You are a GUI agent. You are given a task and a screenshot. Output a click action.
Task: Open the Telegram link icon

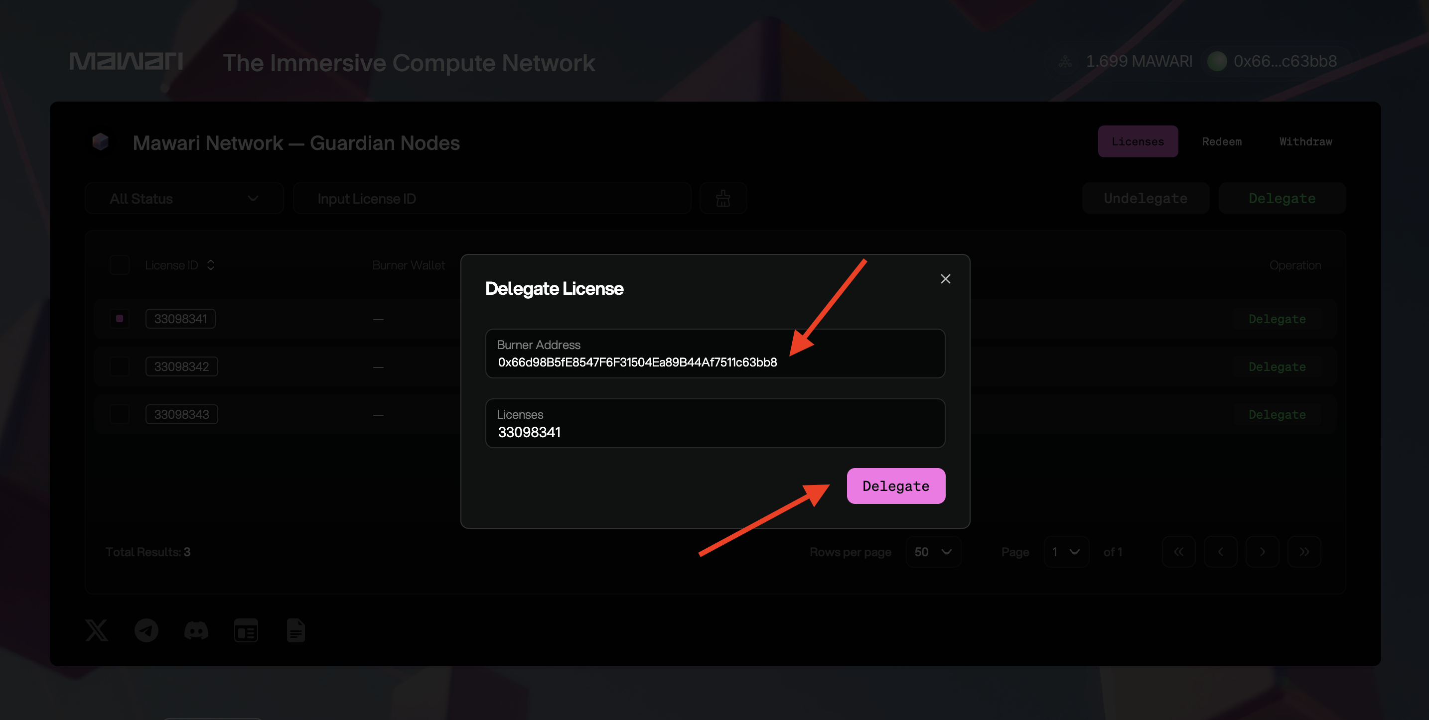tap(146, 630)
